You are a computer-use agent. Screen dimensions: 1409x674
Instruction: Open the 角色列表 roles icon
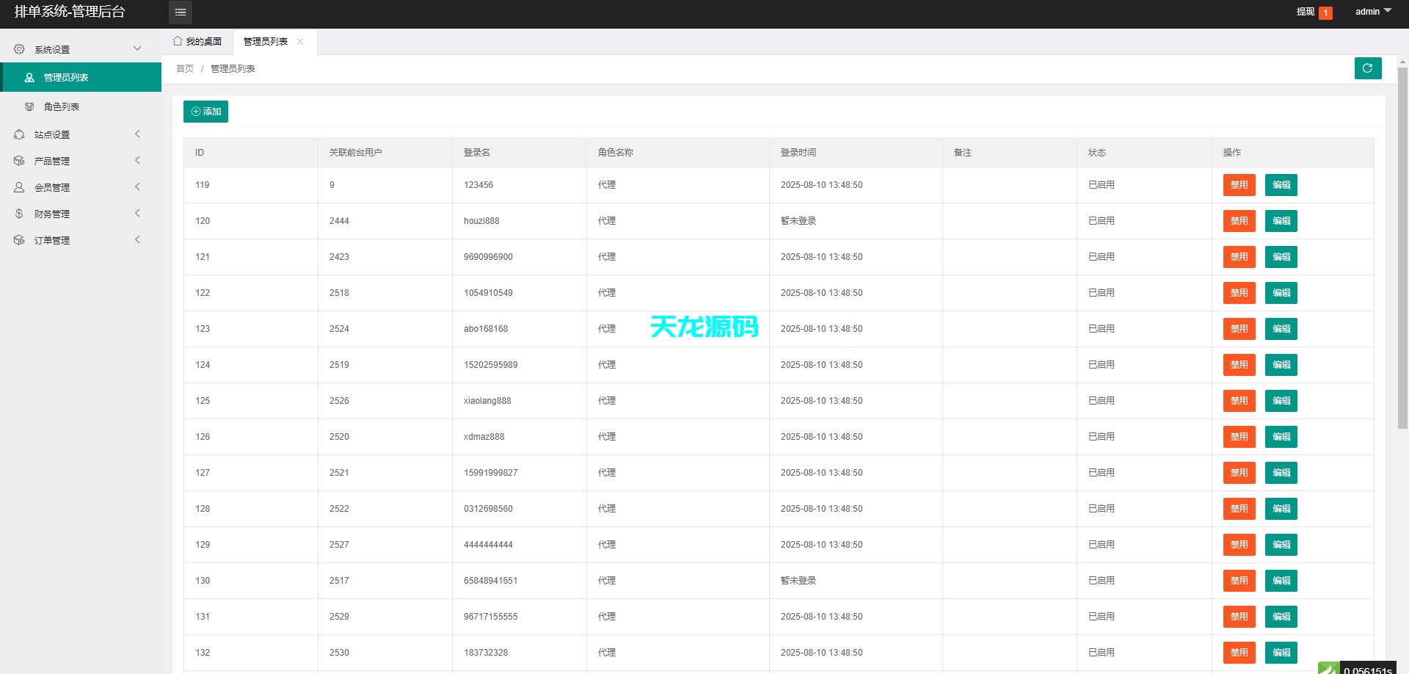pos(29,106)
